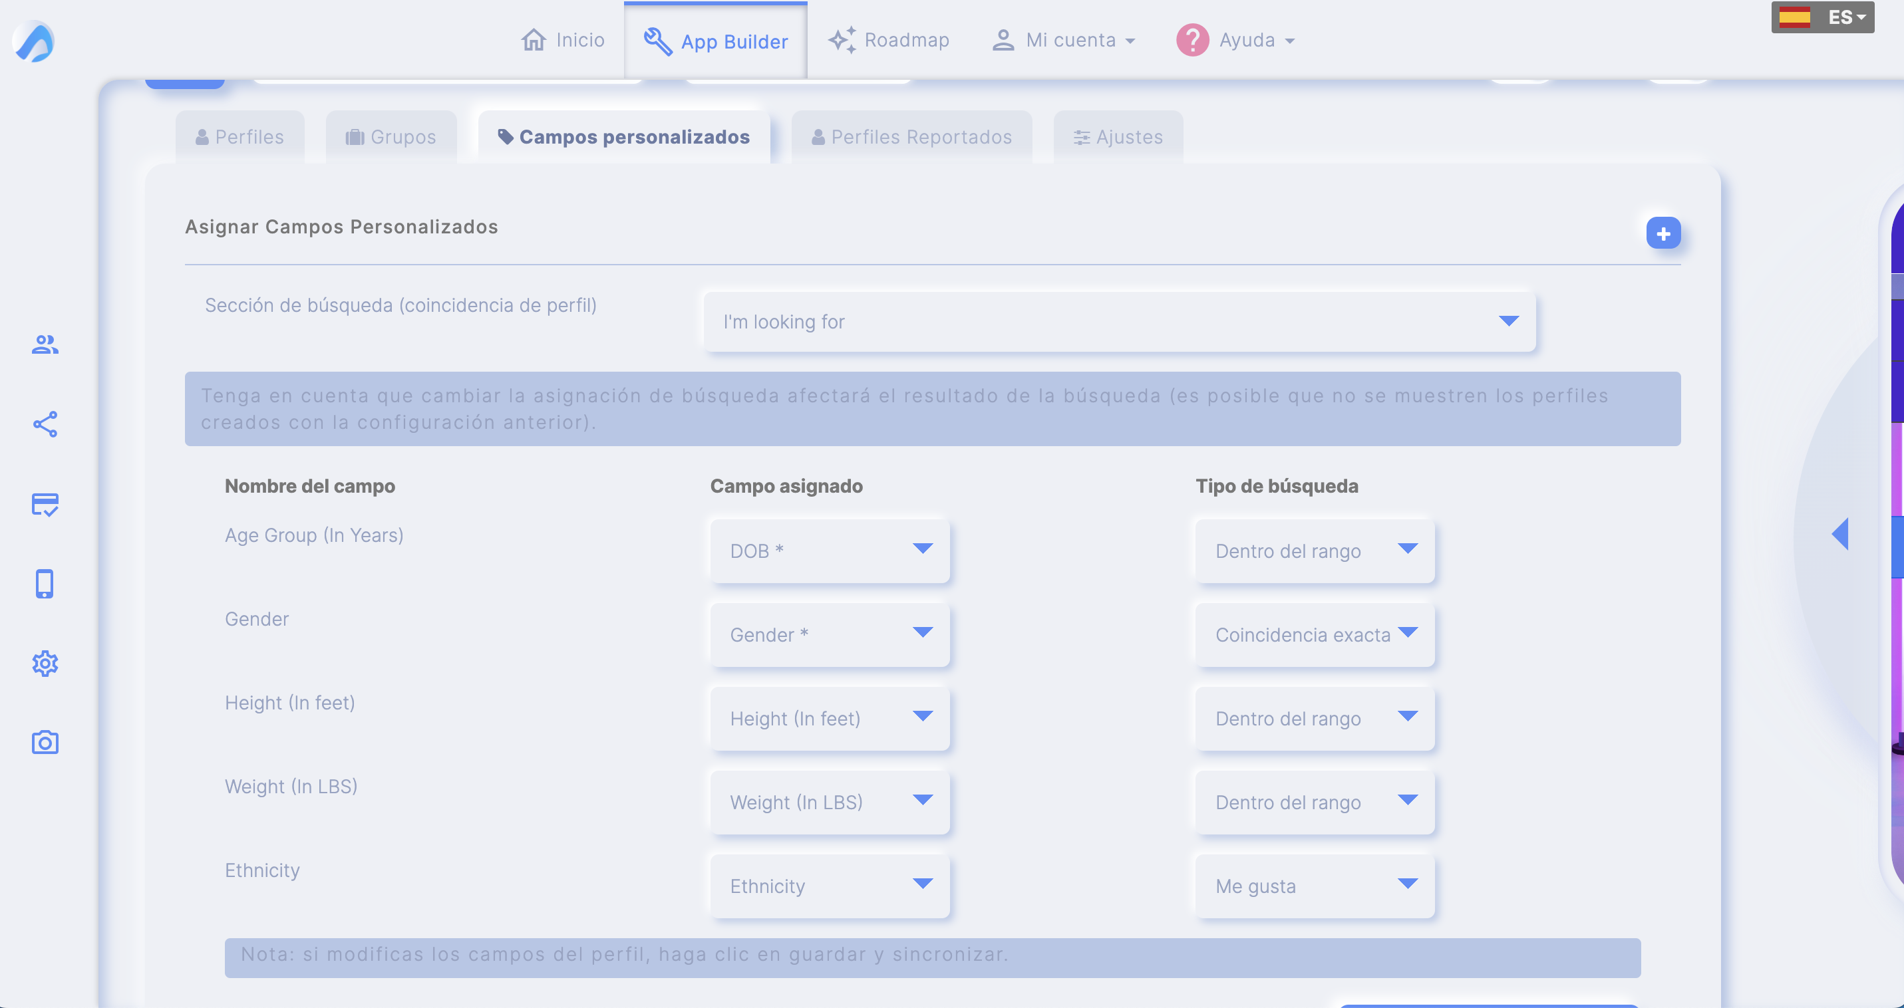Screen dimensions: 1904x1008
Task: Go to the Inicio menu item
Action: [x=563, y=40]
